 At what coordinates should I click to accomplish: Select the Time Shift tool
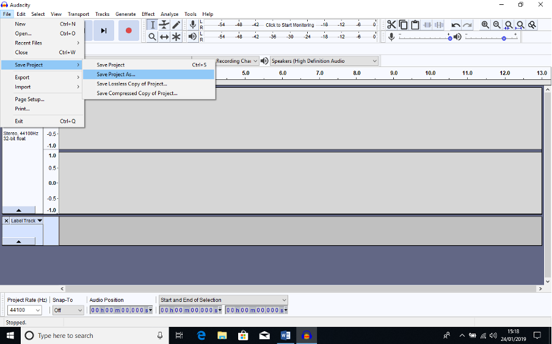coord(164,37)
